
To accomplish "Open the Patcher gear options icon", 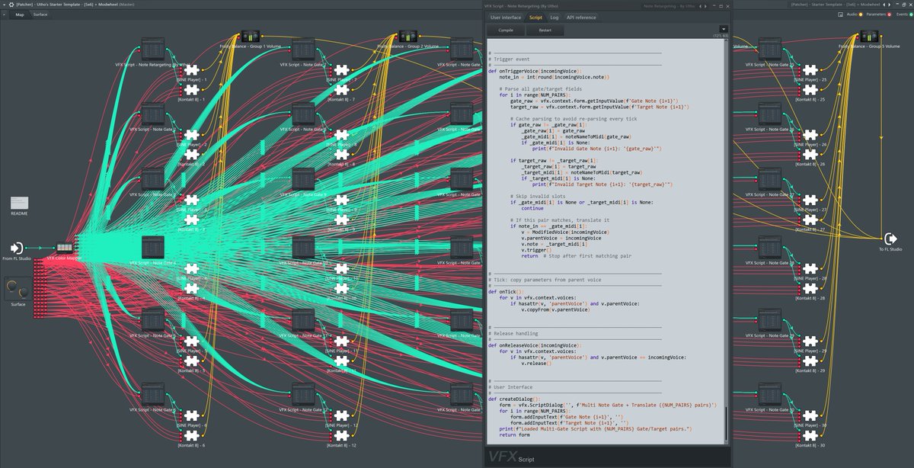I will [11, 4].
